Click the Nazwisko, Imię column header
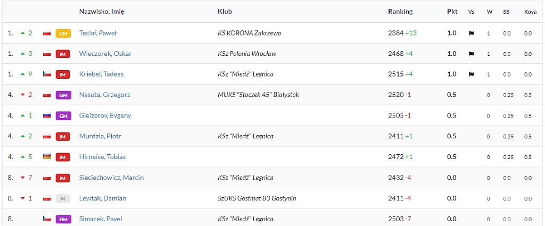This screenshot has width=545, height=226. tap(102, 12)
